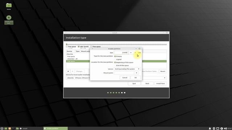Open the Home folder desktop icon
This screenshot has width=232, height=130.
click(x=9, y=6)
